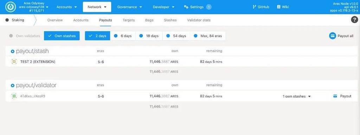Image resolution: width=360 pixels, height=135 pixels.
Task: Toggle Own stashes filter
Action: (x=62, y=36)
